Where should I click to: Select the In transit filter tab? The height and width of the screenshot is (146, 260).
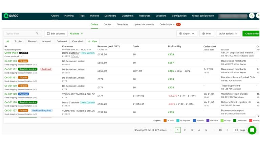click(46, 41)
